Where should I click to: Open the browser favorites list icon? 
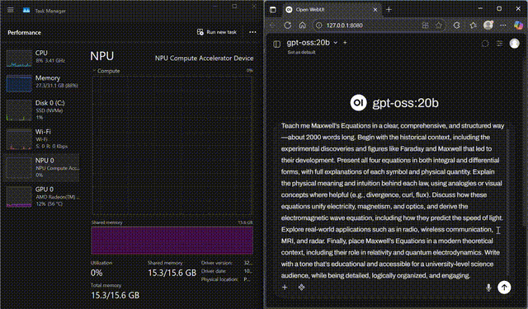pyautogui.click(x=473, y=26)
